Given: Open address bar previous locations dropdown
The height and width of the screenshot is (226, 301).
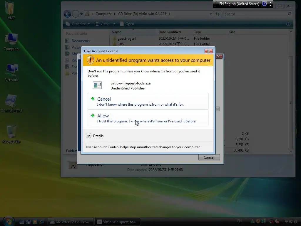Looking at the screenshot, I should point(211,14).
